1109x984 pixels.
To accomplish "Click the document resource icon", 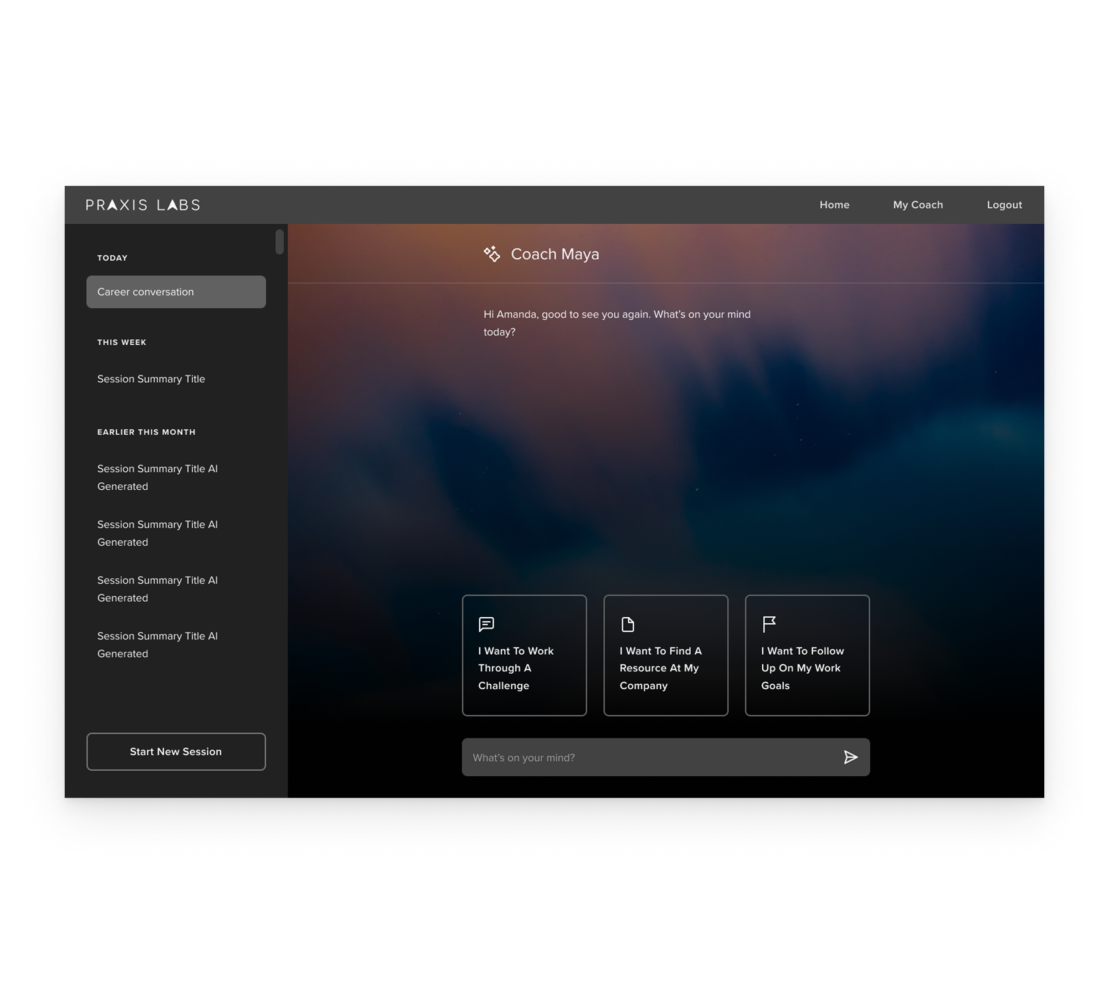I will 628,625.
